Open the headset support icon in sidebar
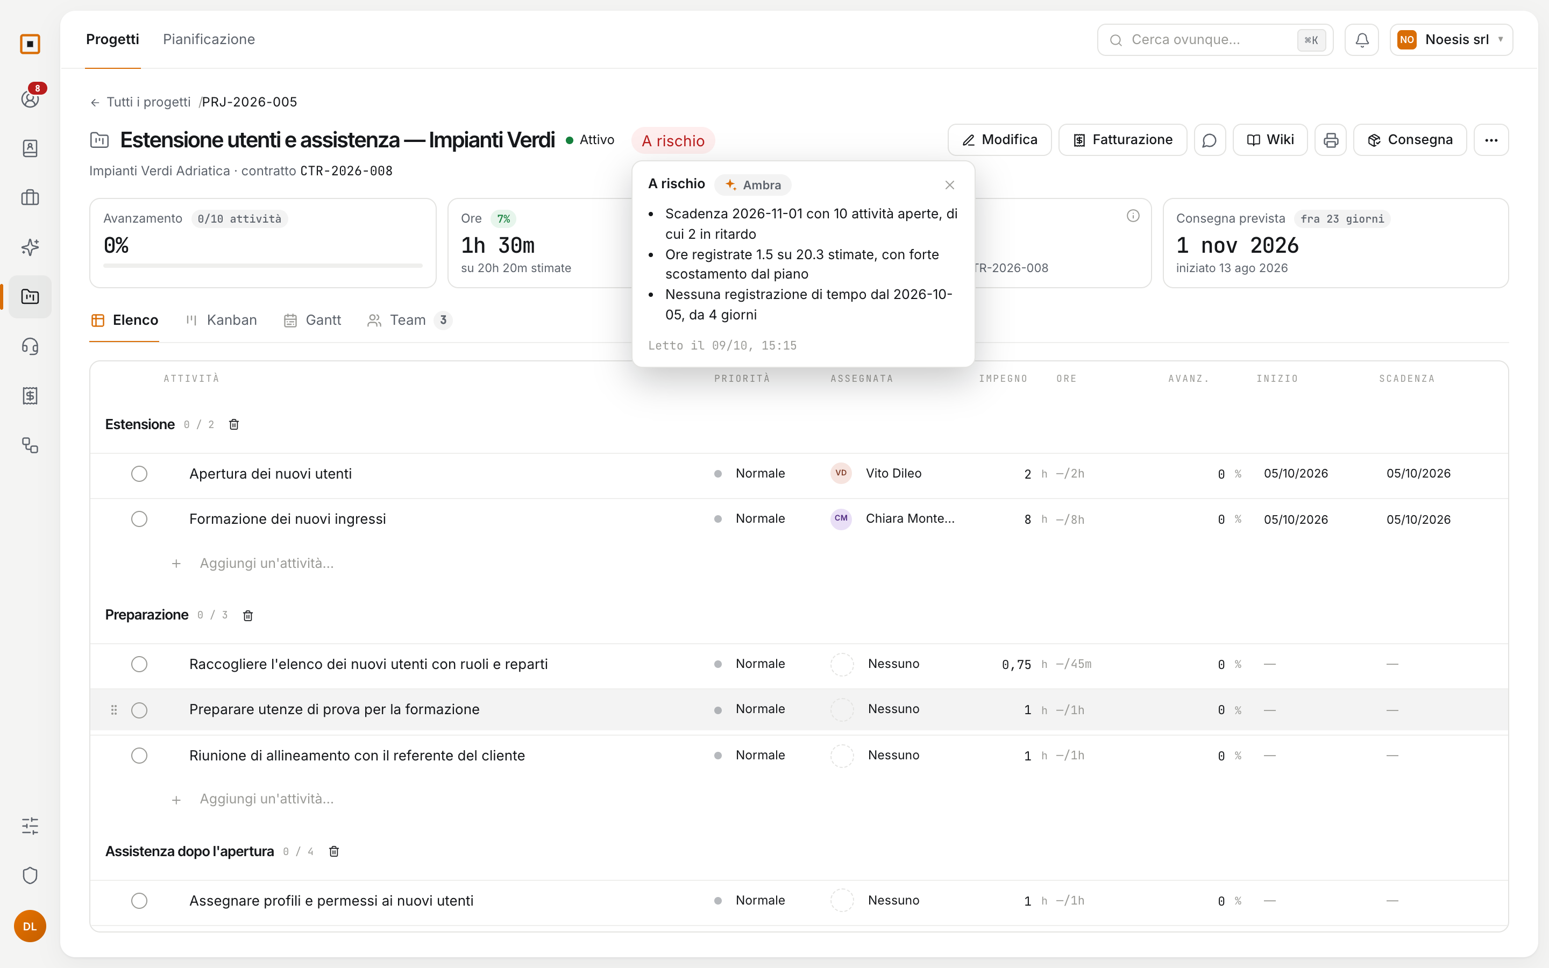 [x=30, y=346]
